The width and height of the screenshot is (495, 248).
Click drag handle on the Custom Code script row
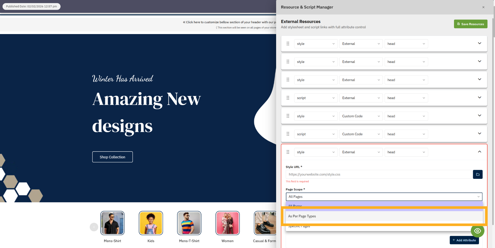(288, 134)
